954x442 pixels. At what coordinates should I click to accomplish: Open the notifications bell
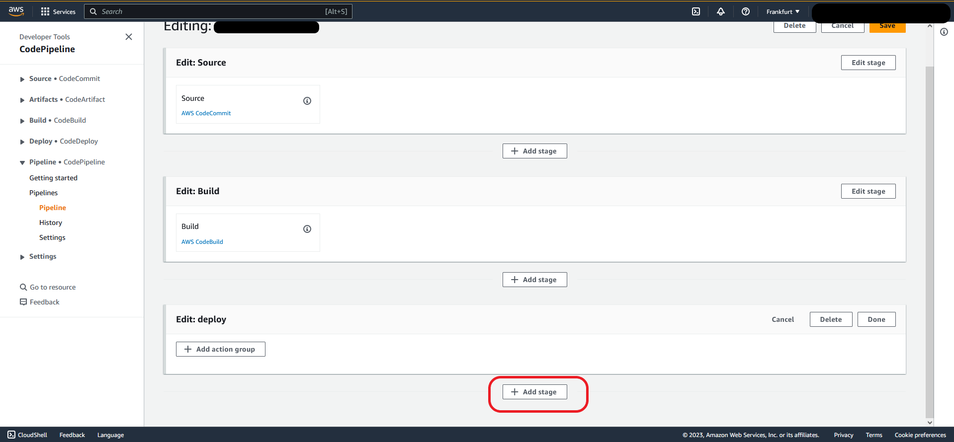click(721, 11)
